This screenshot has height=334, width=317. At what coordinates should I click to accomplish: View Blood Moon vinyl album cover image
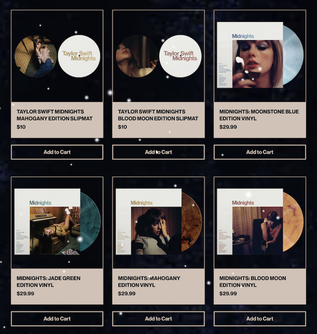tap(250, 222)
